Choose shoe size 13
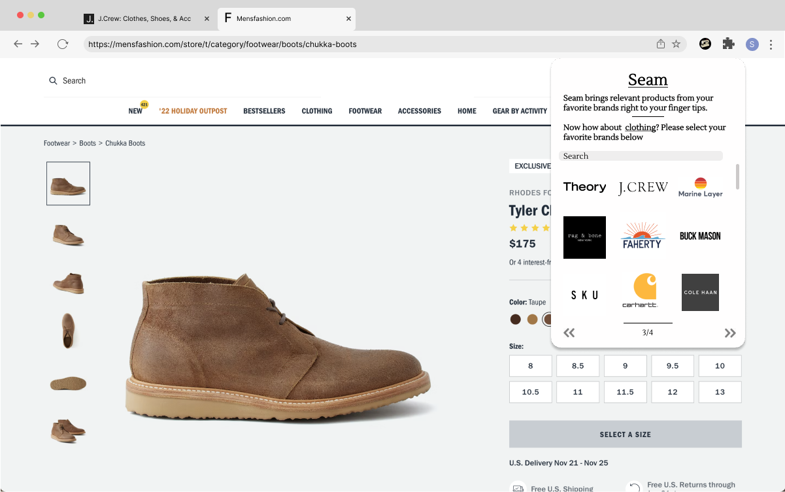Image resolution: width=785 pixels, height=492 pixels. pyautogui.click(x=720, y=392)
